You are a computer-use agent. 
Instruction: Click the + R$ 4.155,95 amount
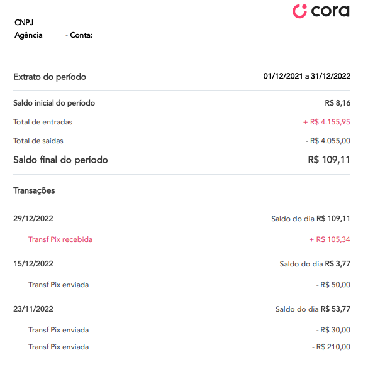click(x=326, y=122)
